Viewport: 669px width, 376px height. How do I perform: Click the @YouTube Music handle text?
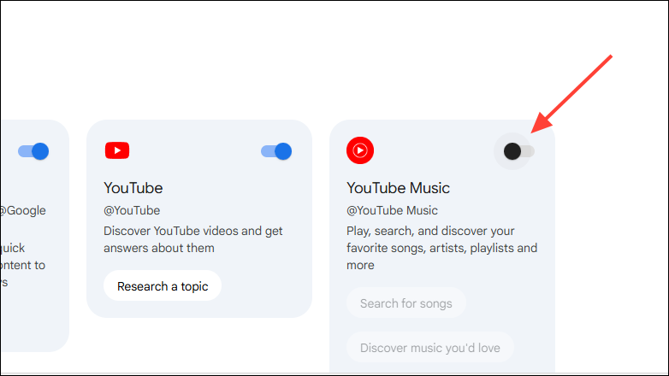(x=392, y=210)
